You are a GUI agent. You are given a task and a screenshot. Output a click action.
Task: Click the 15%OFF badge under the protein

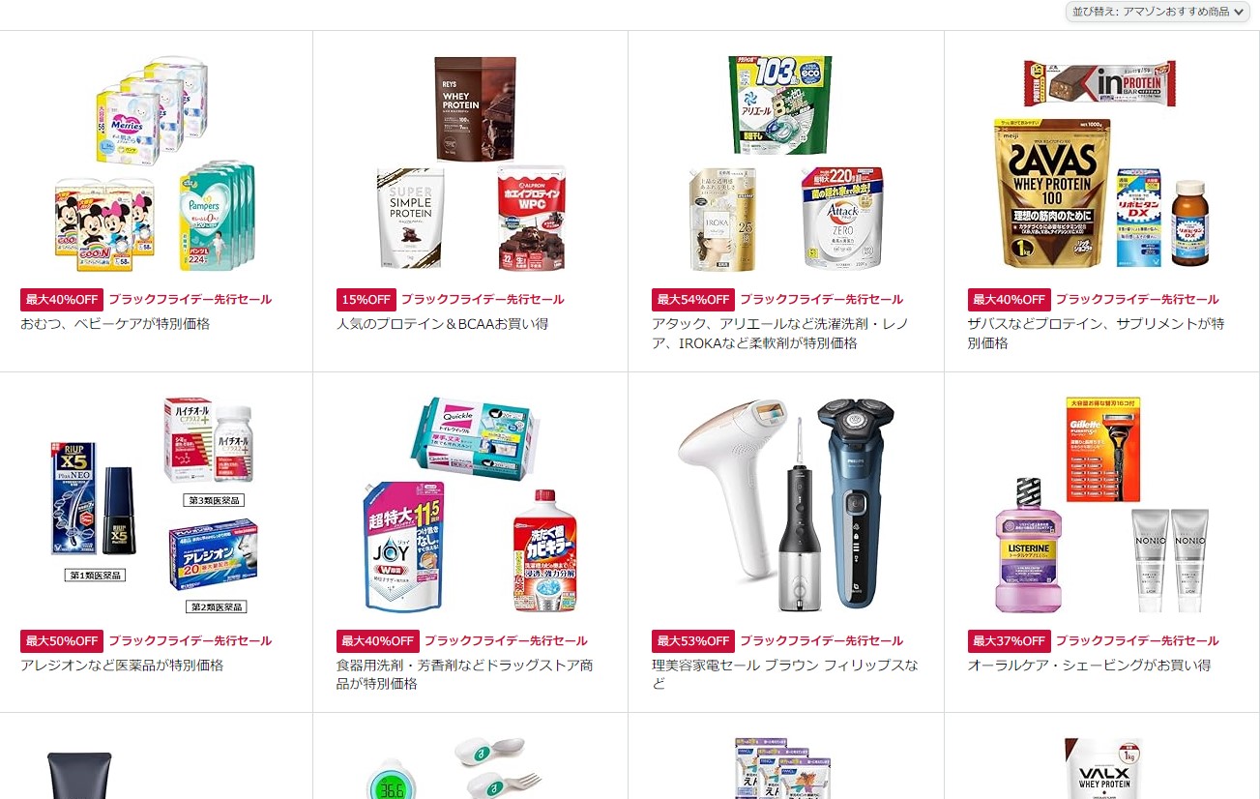tap(366, 300)
